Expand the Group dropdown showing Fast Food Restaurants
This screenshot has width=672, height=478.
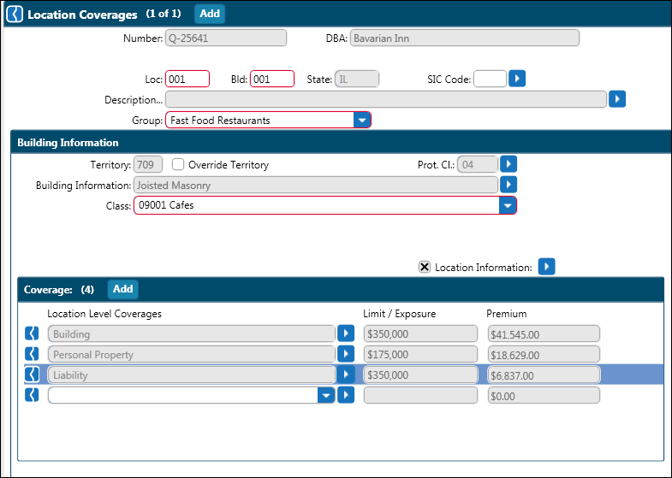pos(363,121)
